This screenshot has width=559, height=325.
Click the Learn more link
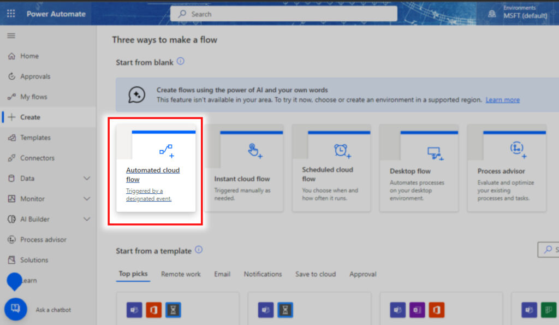tap(502, 99)
